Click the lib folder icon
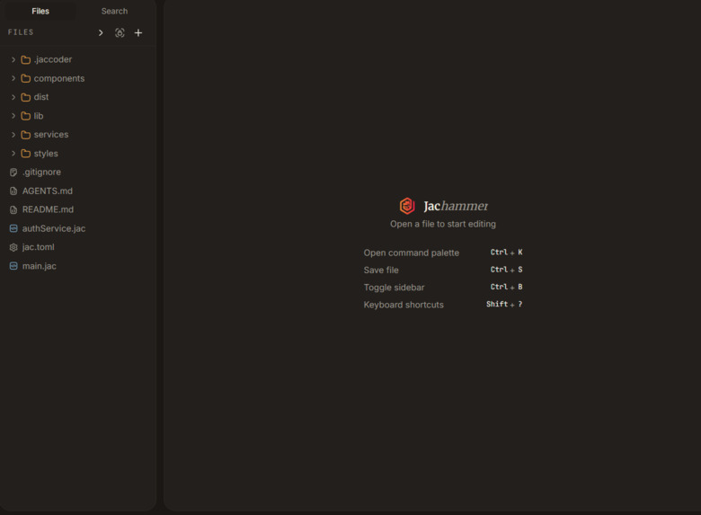This screenshot has width=701, height=515. [26, 116]
